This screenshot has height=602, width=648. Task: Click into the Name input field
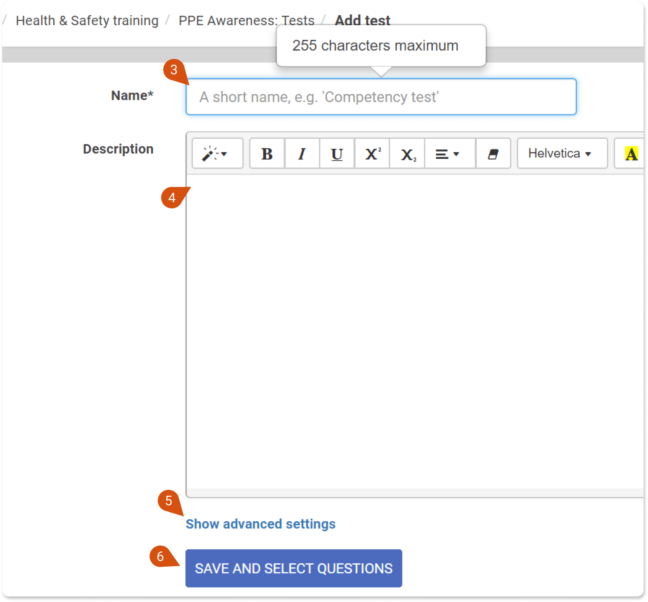pos(381,97)
